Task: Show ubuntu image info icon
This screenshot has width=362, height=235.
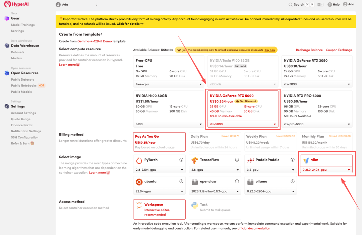Action: (x=181, y=181)
